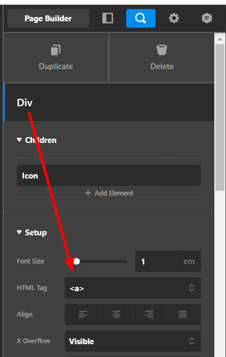This screenshot has width=226, height=357.
Task: Open the settings gear icon
Action: [x=174, y=18]
